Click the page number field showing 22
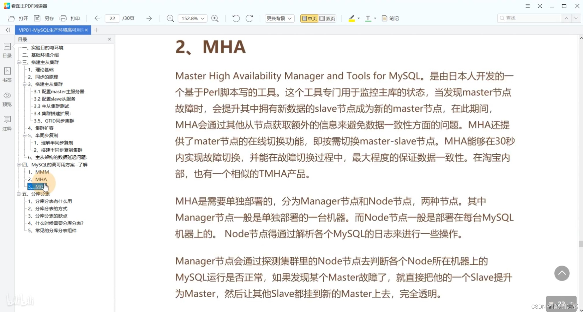583x312 pixels. point(112,18)
